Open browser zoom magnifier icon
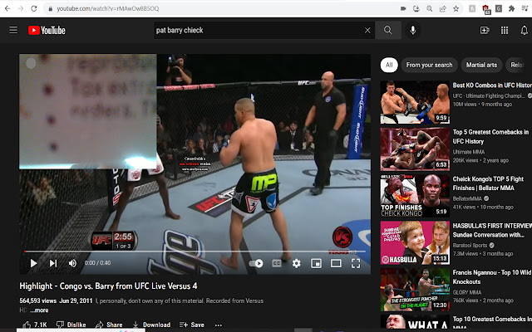The height and width of the screenshot is (332, 532). [x=430, y=9]
